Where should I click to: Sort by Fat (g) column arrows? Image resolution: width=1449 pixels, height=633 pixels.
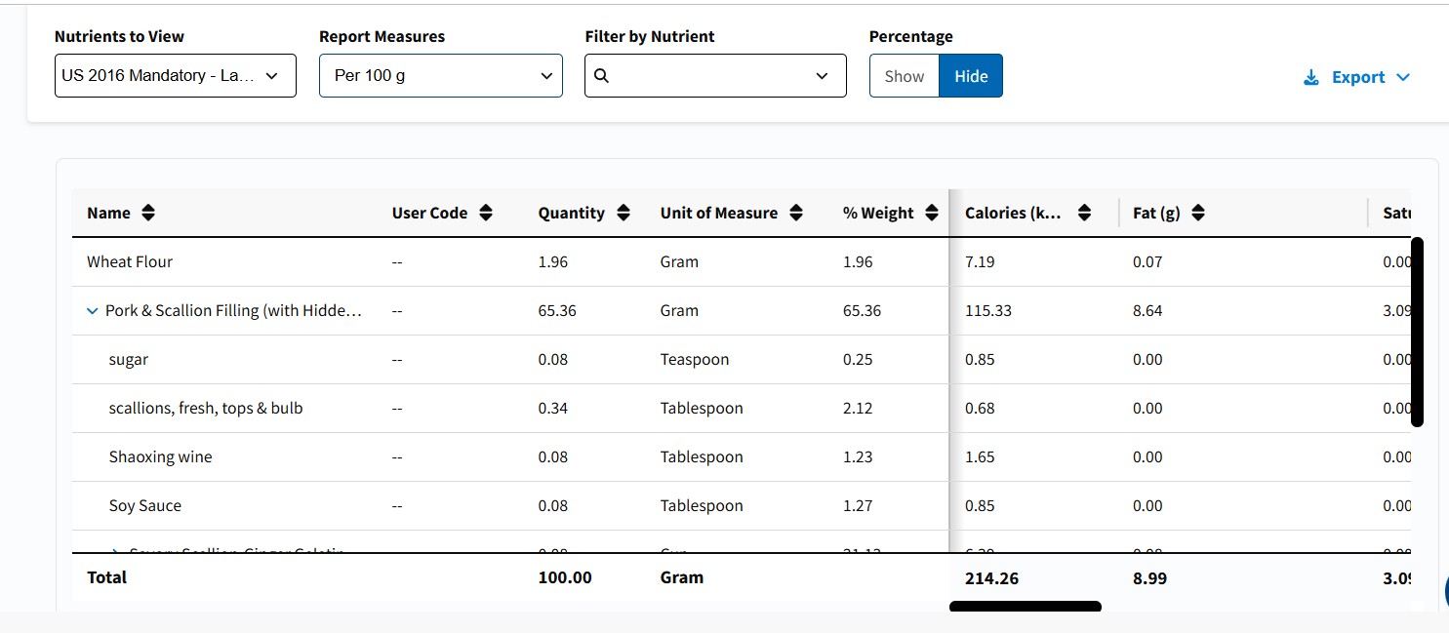(1198, 213)
